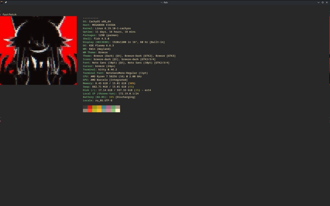
Task: Click the '~ - fish' window title
Action: [164, 2]
